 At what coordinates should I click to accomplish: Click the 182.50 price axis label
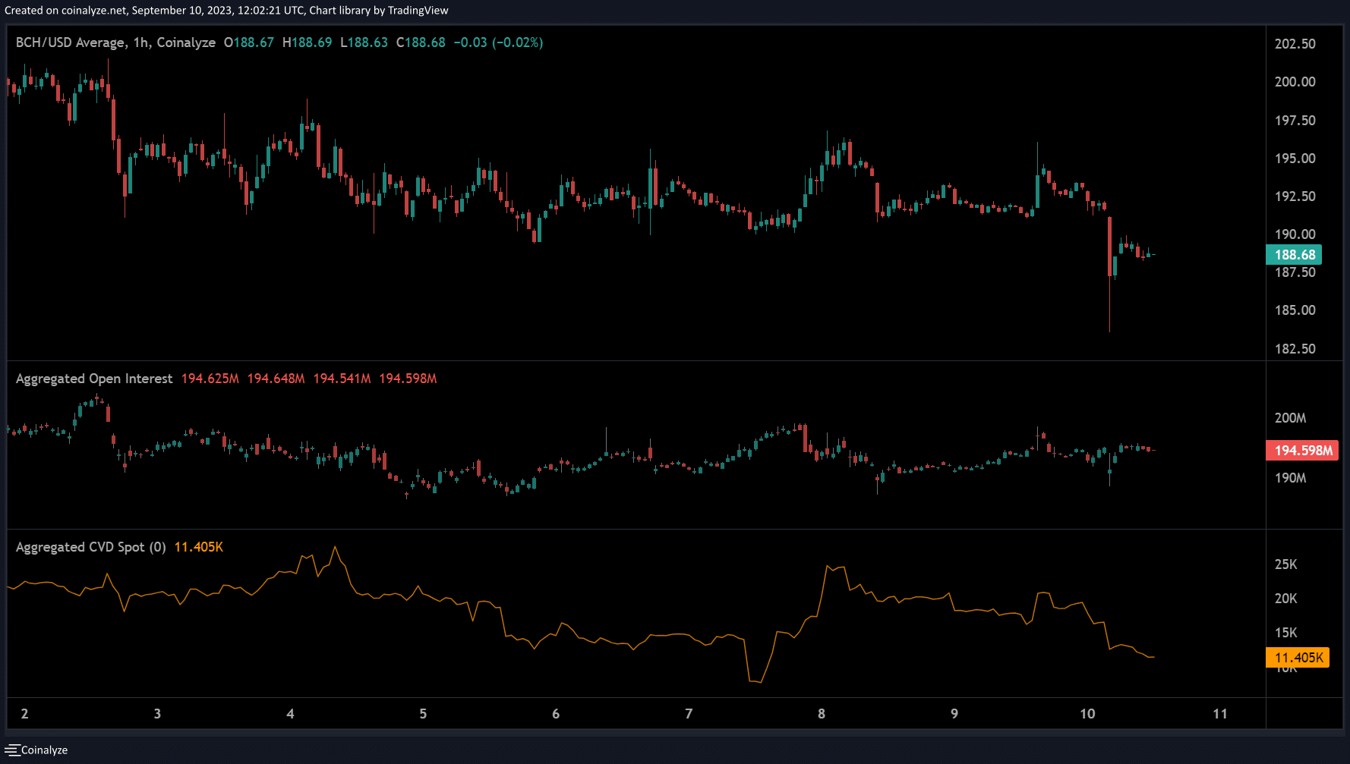point(1295,349)
